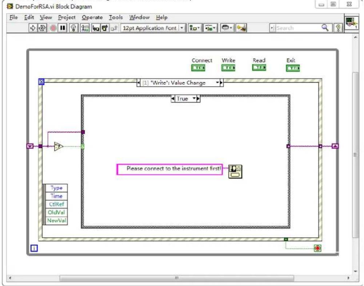
Task: Select the Not A Refnum comparison node
Action: click(x=59, y=146)
